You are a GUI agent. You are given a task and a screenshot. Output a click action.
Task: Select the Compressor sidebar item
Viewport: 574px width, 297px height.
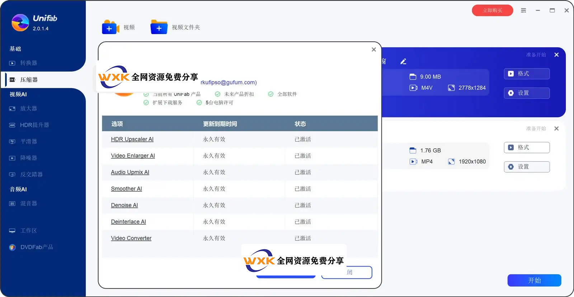pyautogui.click(x=29, y=80)
